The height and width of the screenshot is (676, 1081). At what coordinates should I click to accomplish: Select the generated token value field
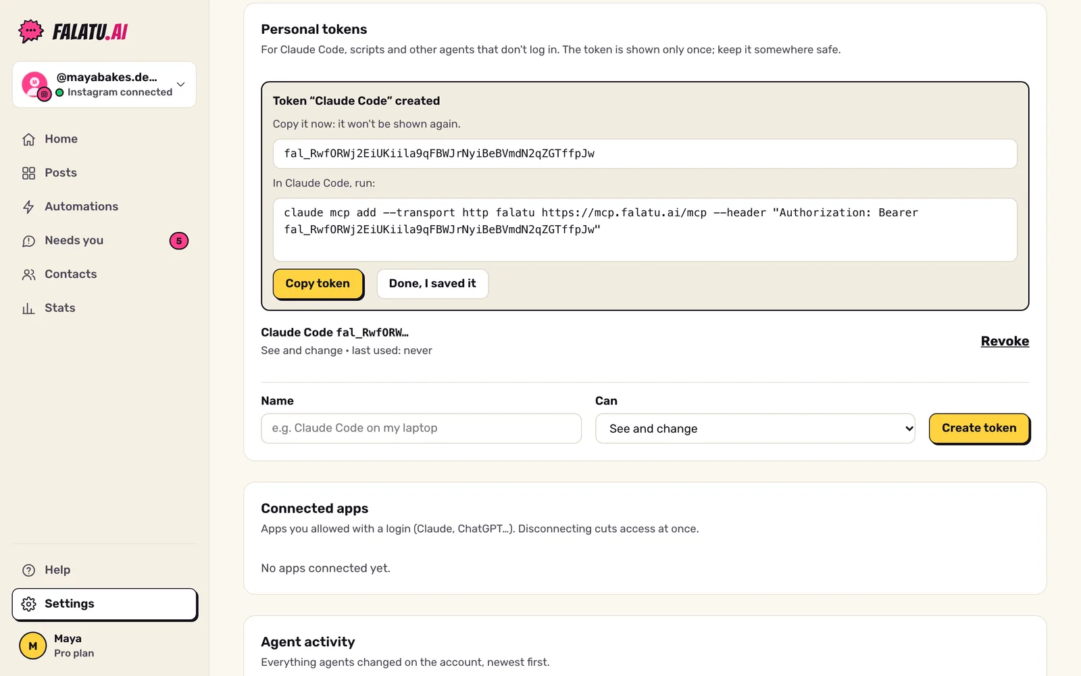645,154
